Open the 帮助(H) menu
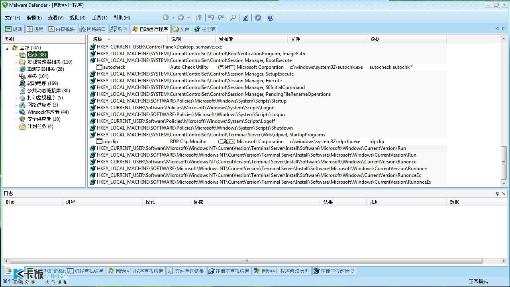The image size is (510, 287). coord(122,18)
